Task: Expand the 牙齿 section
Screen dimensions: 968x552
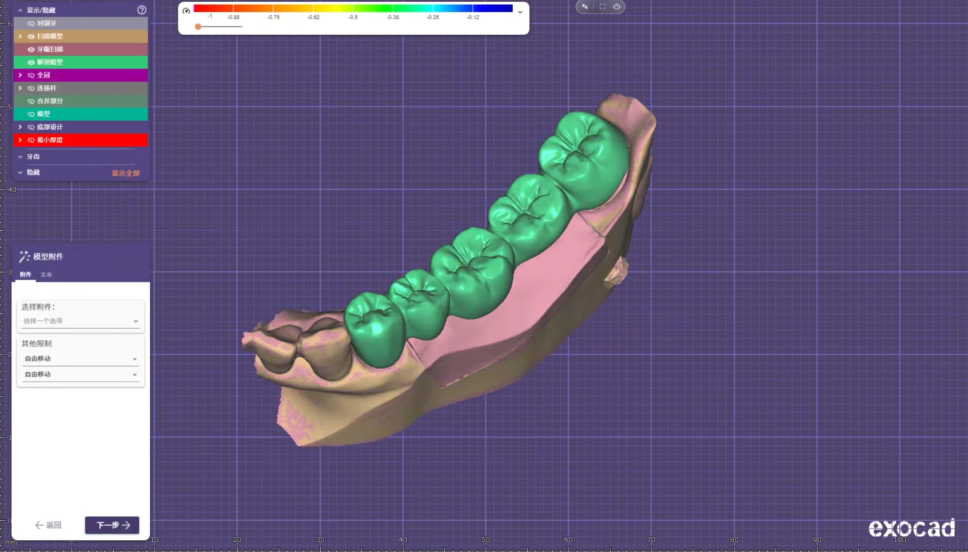Action: (20, 157)
